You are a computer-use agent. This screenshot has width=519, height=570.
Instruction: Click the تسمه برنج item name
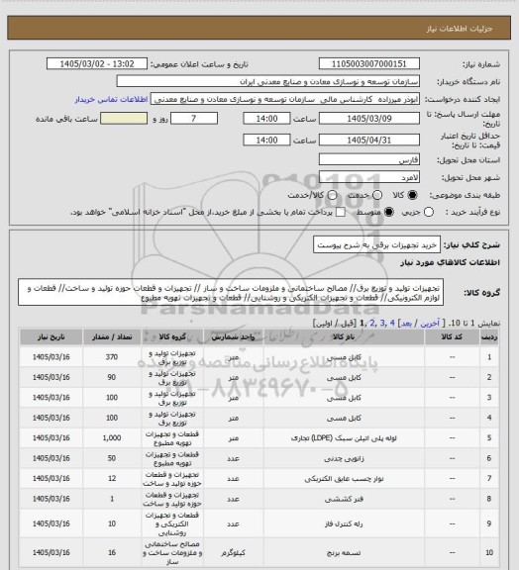click(x=344, y=552)
